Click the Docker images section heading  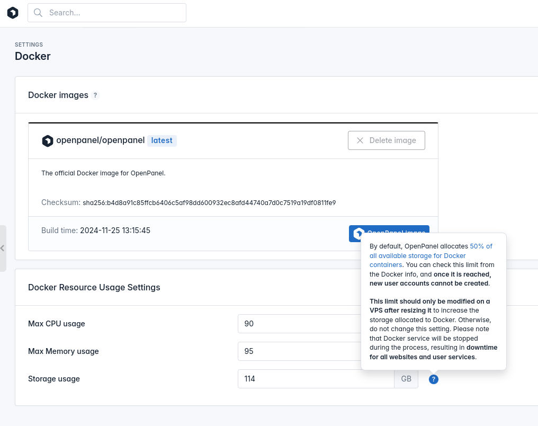tap(58, 95)
